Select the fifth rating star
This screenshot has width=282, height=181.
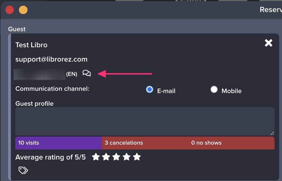pyautogui.click(x=137, y=157)
